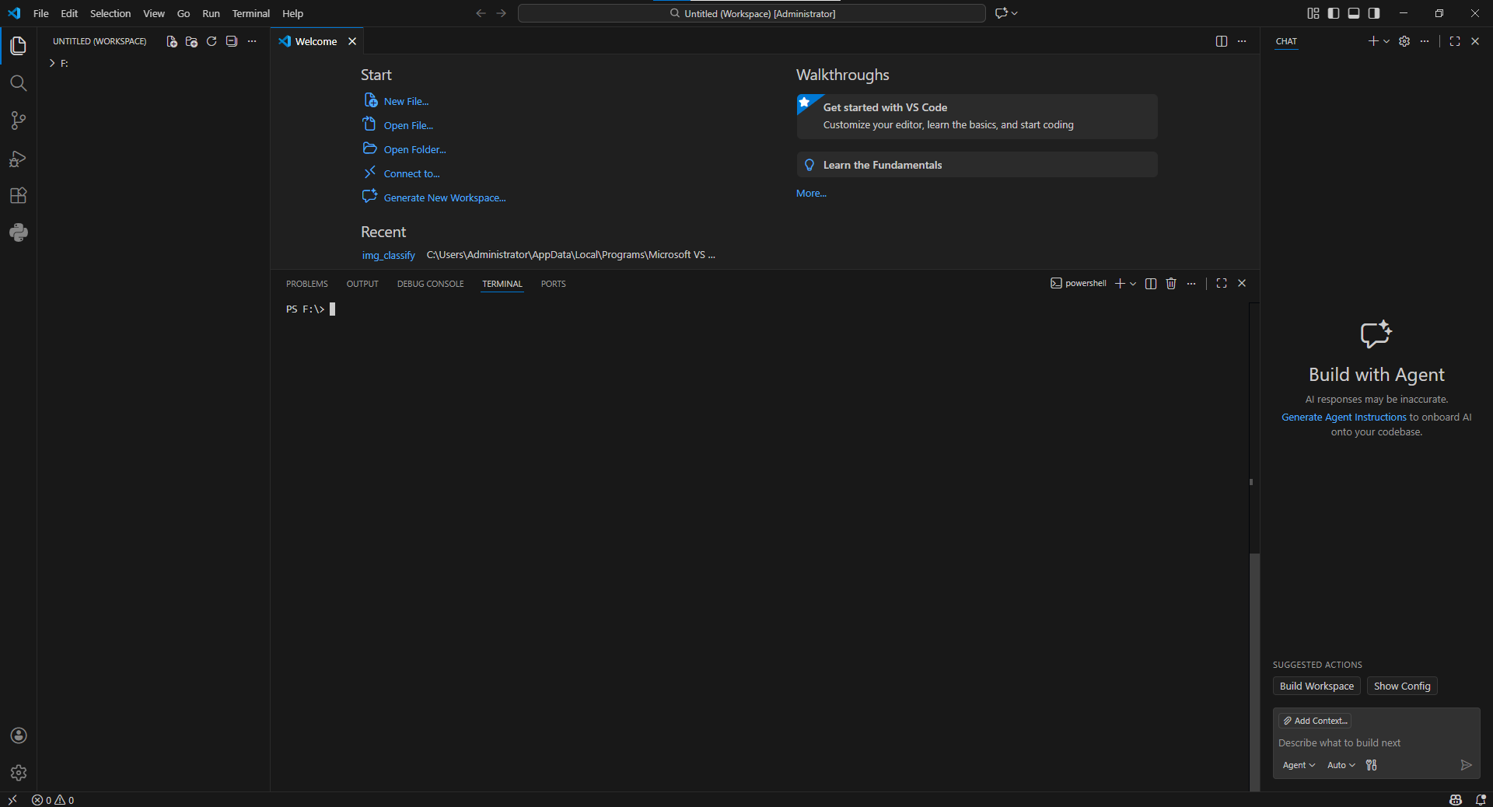Close the terminal panel
Image resolution: width=1493 pixels, height=807 pixels.
coord(1242,284)
